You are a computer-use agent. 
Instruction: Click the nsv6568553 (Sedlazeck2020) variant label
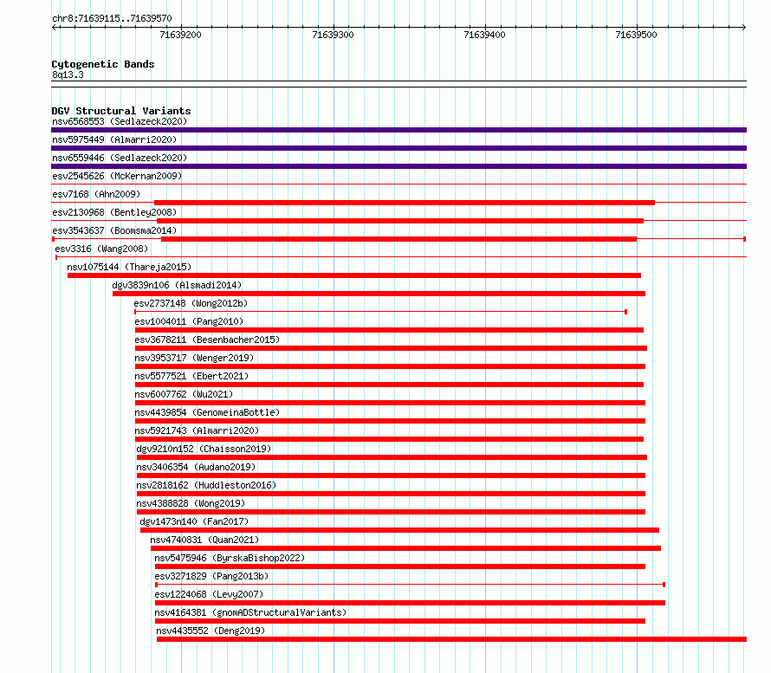120,121
